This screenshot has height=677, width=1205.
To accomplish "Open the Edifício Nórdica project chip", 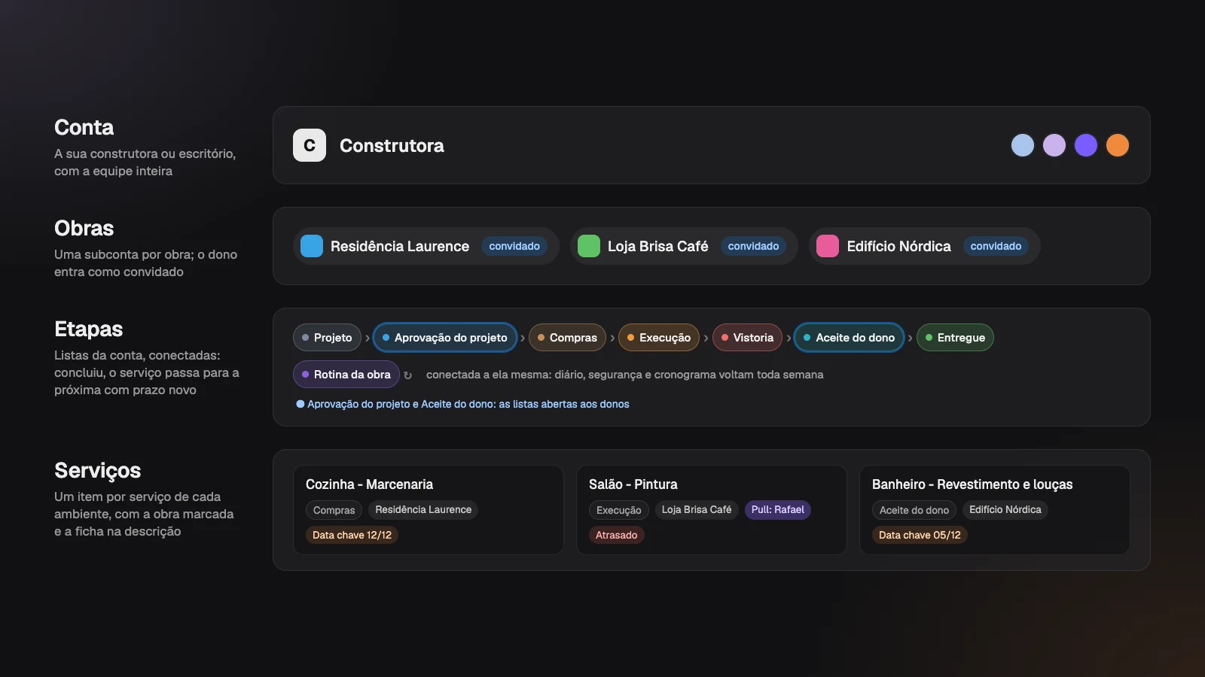I will pyautogui.click(x=925, y=246).
